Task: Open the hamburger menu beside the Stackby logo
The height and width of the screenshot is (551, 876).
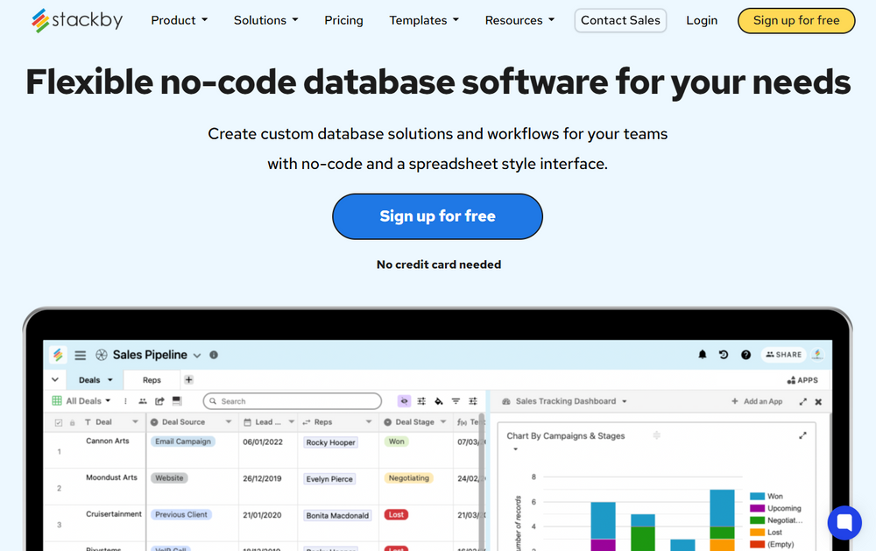Action: (x=80, y=355)
